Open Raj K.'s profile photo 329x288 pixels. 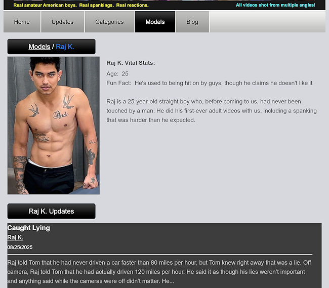(54, 126)
